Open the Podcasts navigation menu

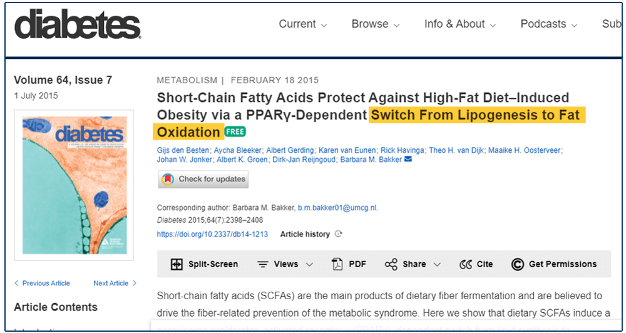[x=549, y=24]
